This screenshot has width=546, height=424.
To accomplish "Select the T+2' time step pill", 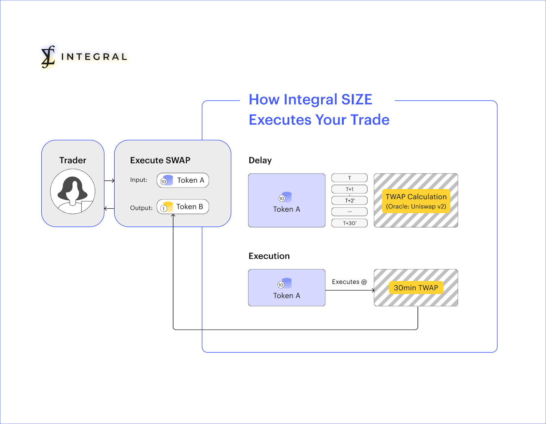I will click(349, 200).
